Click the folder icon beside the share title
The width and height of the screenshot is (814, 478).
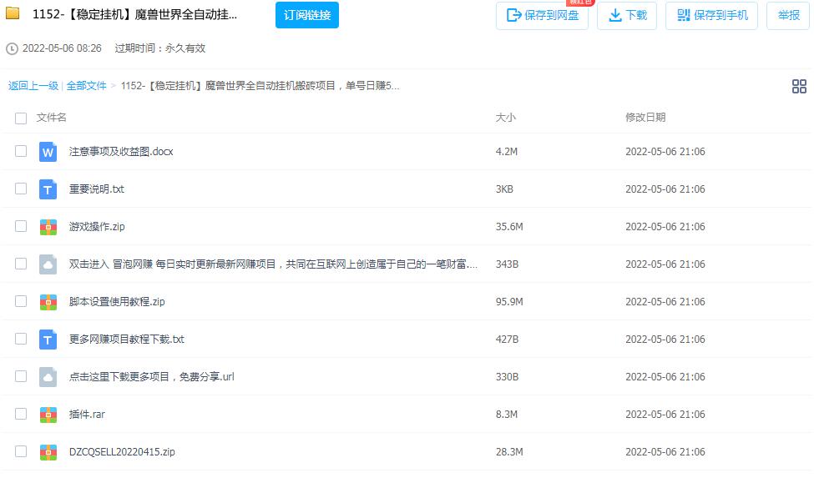(13, 13)
